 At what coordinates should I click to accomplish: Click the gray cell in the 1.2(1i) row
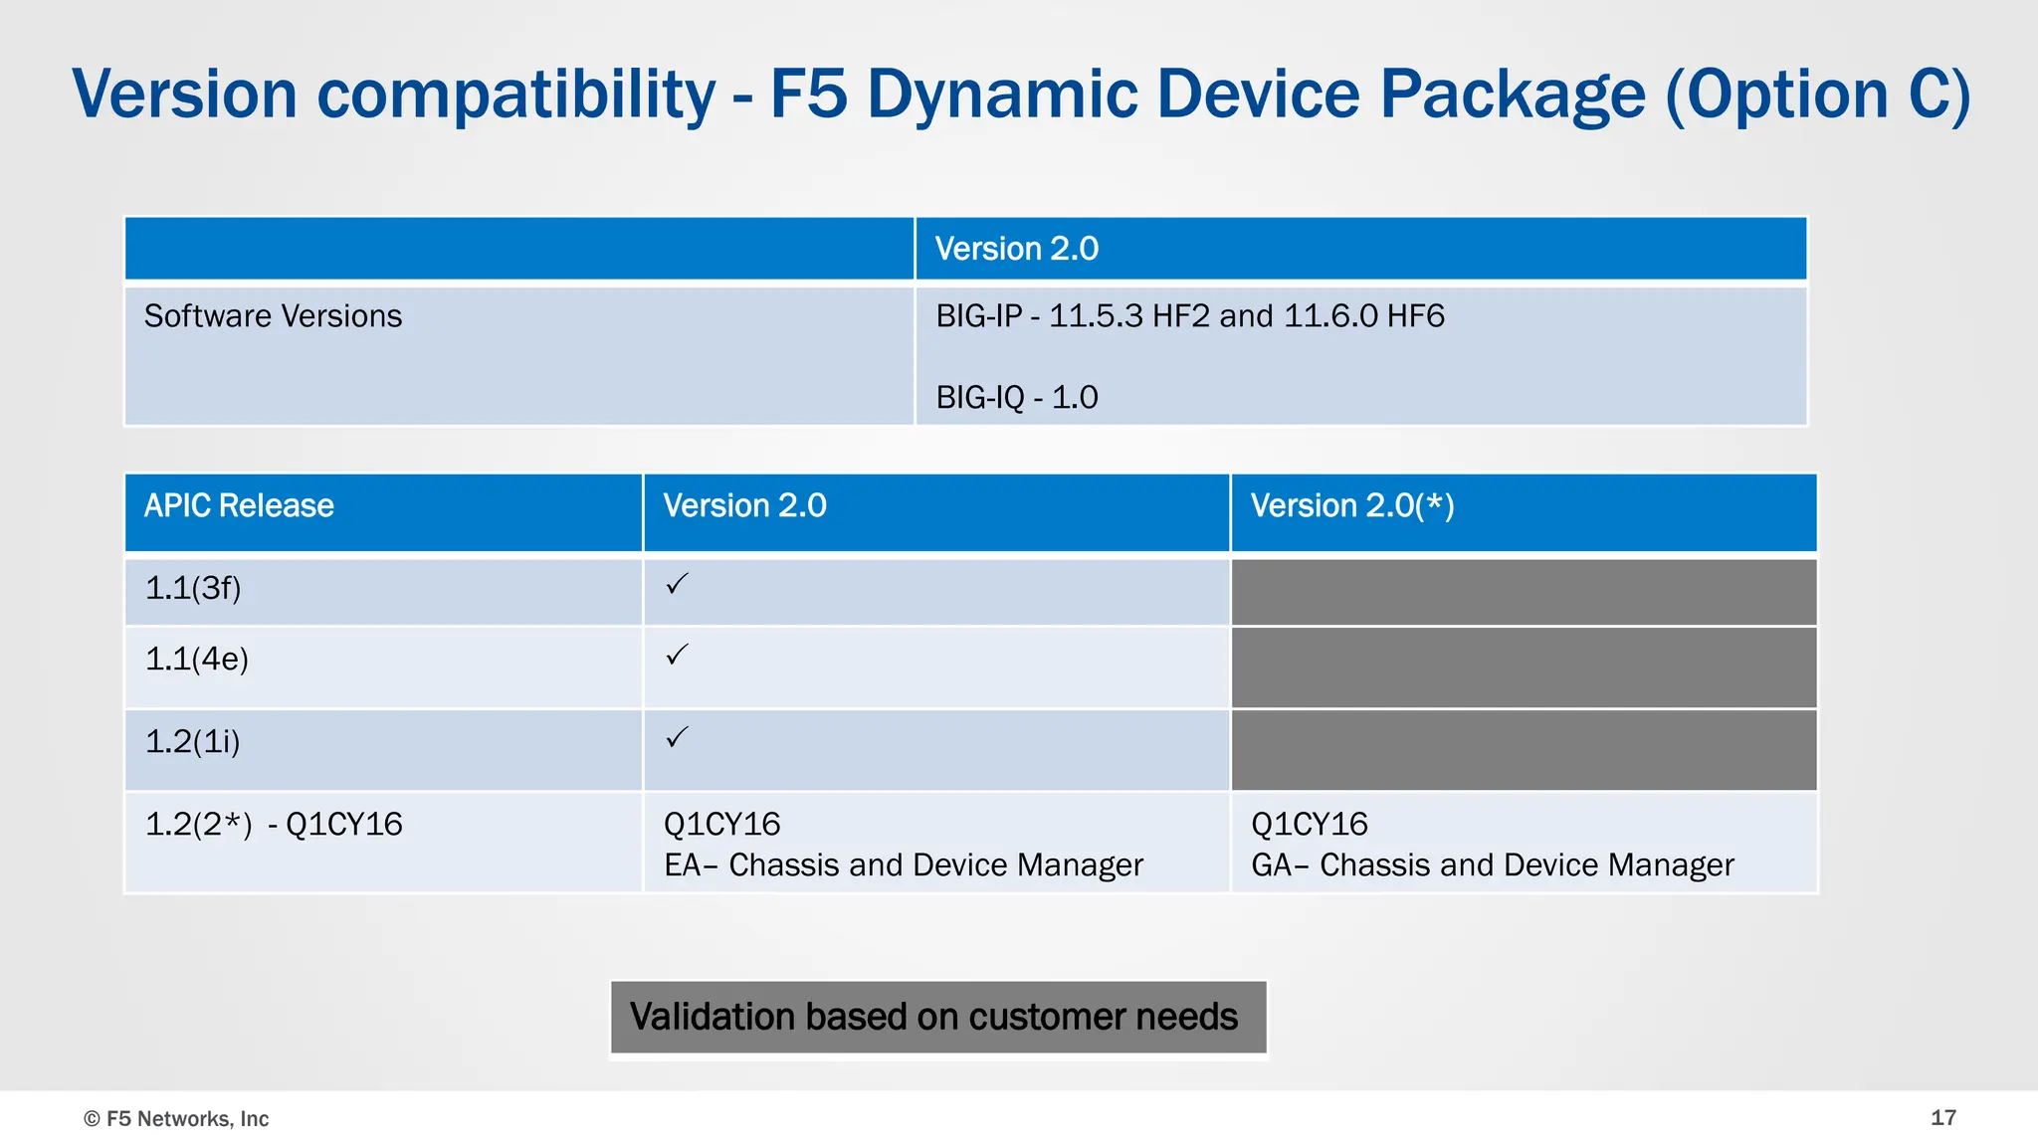click(x=1524, y=750)
